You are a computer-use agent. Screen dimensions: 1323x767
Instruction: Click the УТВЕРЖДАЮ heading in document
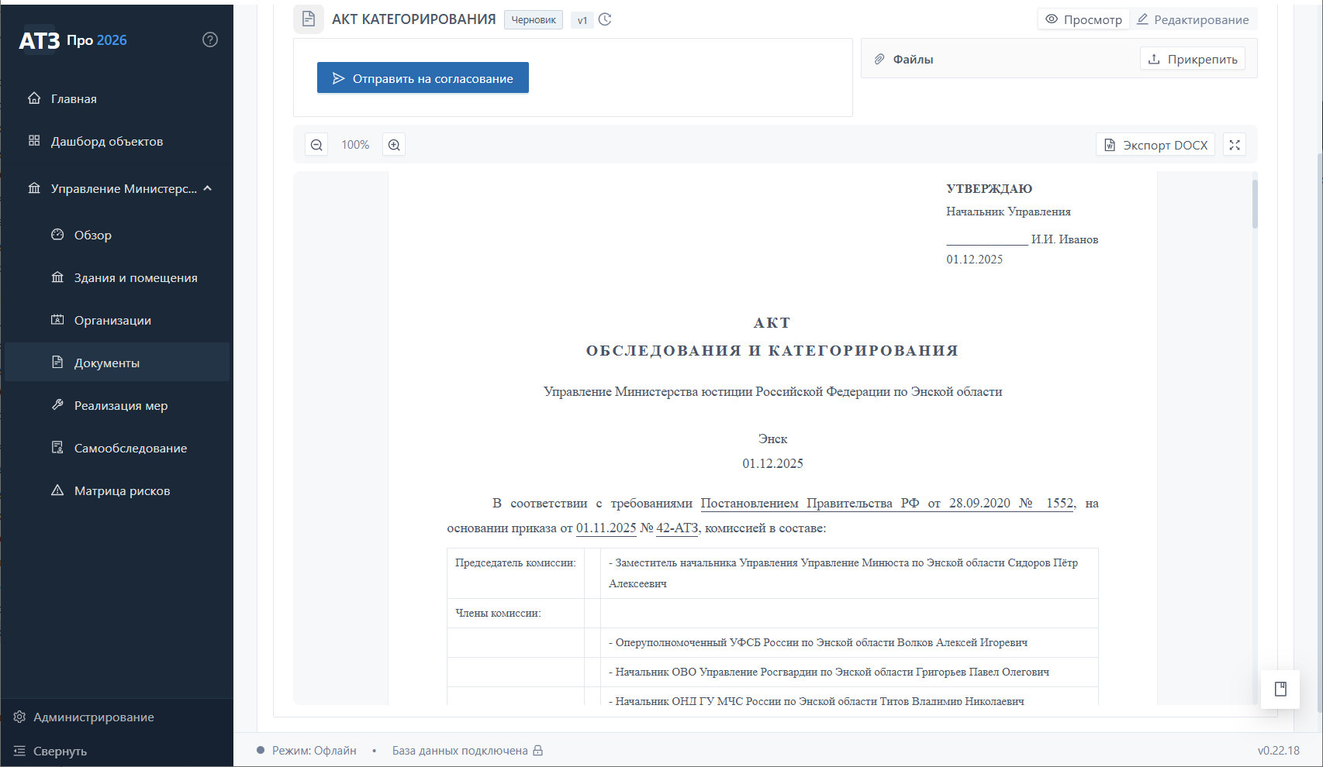pos(989,188)
